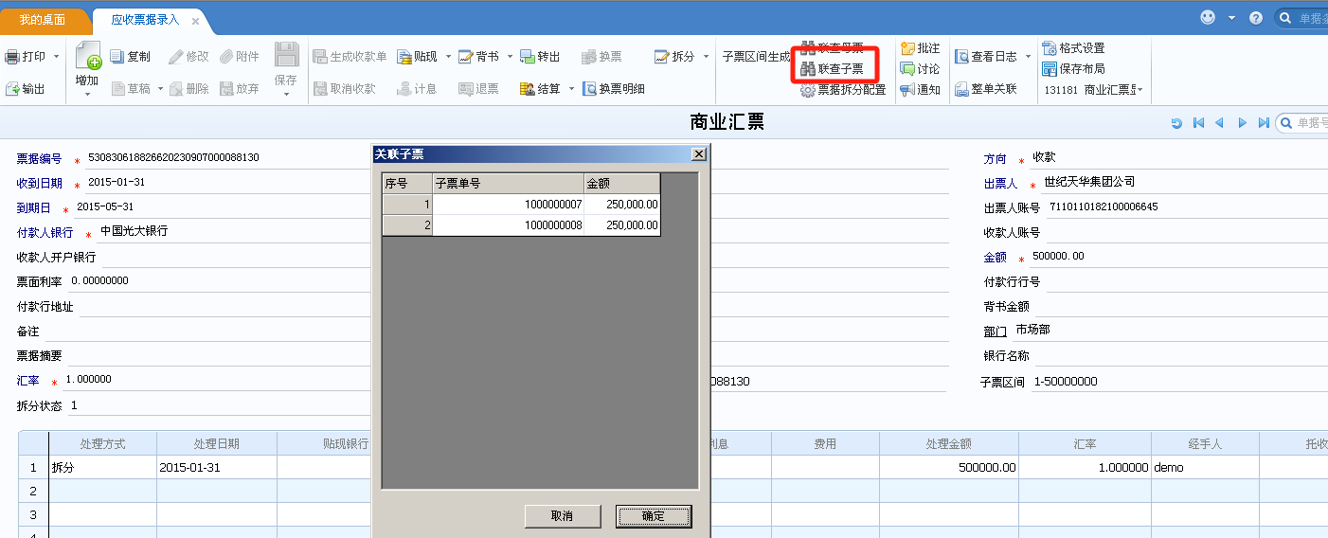The image size is (1328, 538).
Task: Click the 复制 copy icon
Action: click(117, 57)
